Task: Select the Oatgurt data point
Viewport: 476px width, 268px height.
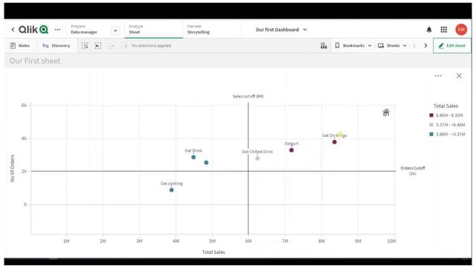Action: click(292, 150)
